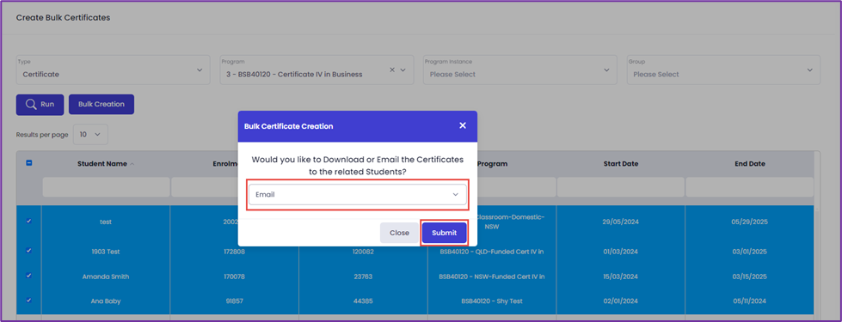Image resolution: width=842 pixels, height=322 pixels.
Task: Change Results per page dropdown
Action: pyautogui.click(x=90, y=135)
